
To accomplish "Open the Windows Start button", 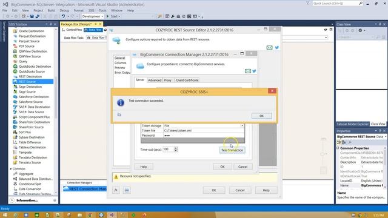I will pos(5,215).
